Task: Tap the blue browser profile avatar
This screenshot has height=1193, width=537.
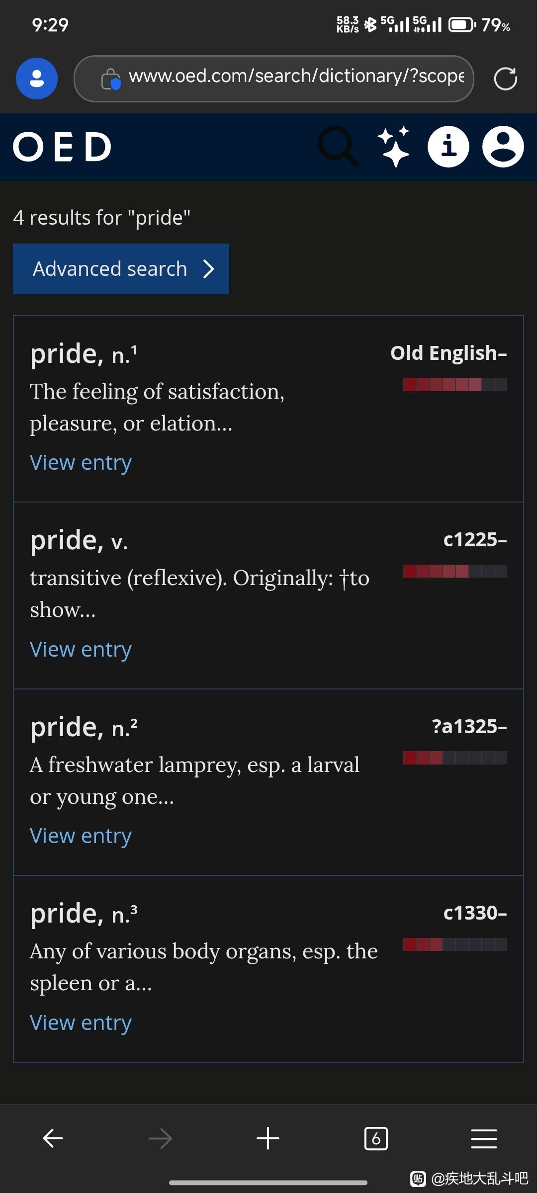Action: [x=37, y=79]
